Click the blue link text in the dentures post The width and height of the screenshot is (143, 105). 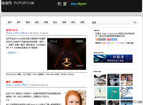click(8, 100)
